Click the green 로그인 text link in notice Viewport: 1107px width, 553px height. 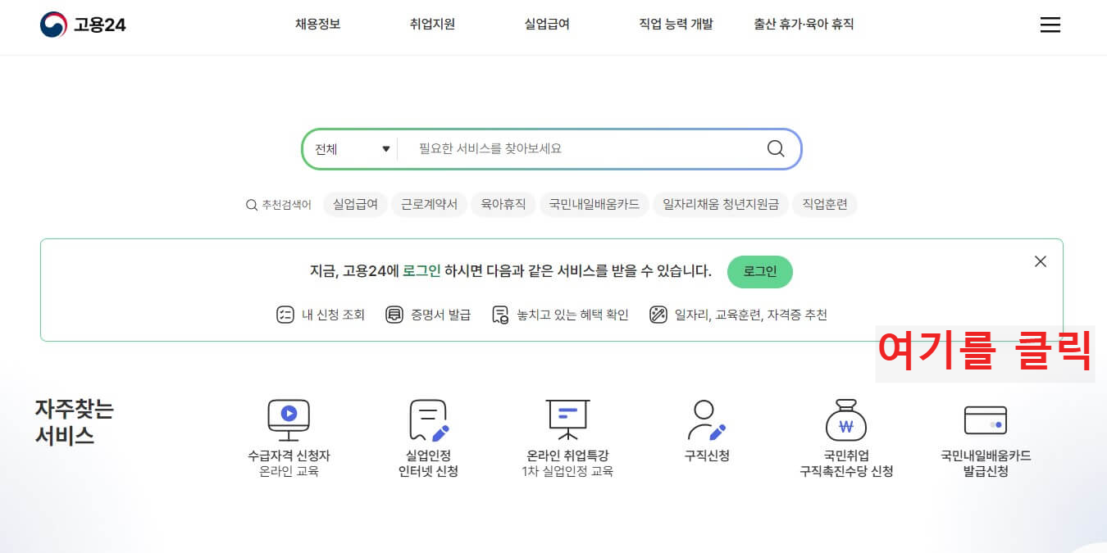click(x=421, y=271)
